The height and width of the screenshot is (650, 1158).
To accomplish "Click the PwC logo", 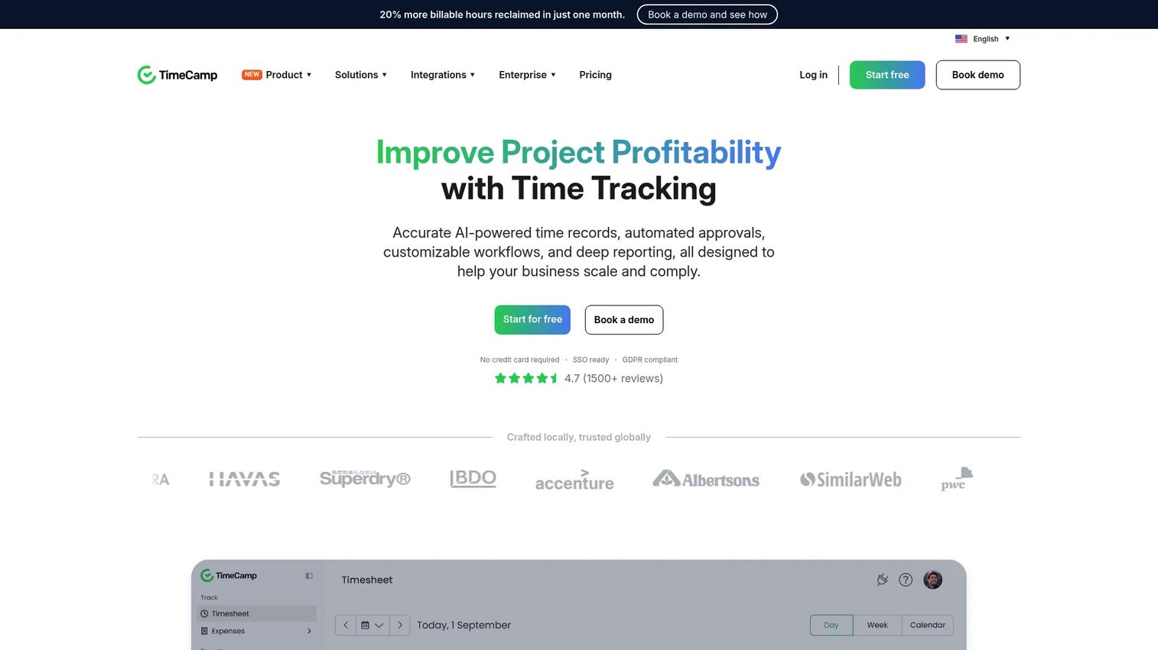I will [957, 479].
